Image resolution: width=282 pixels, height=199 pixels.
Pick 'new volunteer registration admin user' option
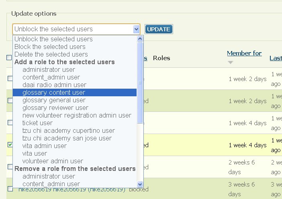coord(77,115)
